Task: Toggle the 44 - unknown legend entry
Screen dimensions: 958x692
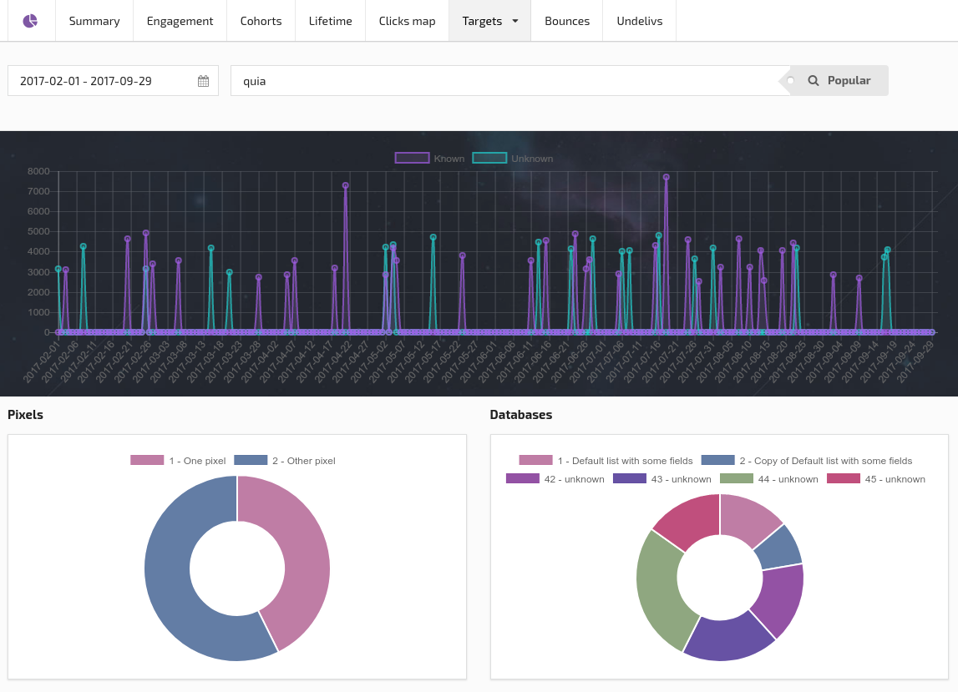Action: click(769, 479)
